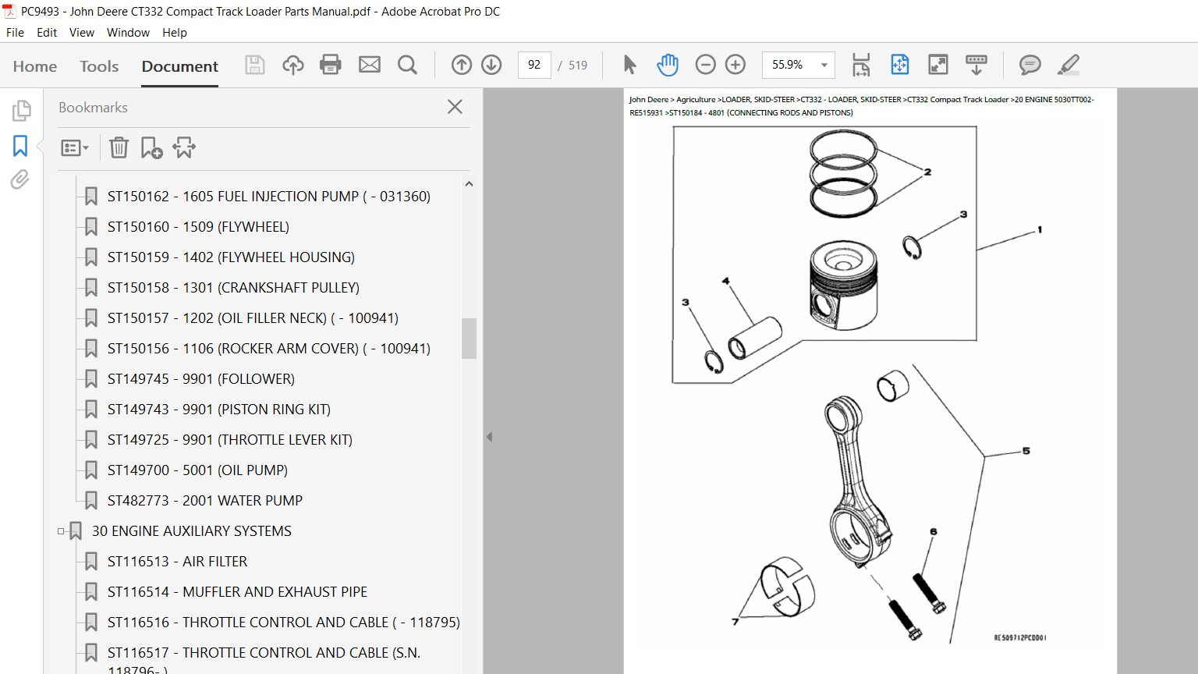Select the highlighter pen tool
This screenshot has width=1198, height=674.
tap(1069, 65)
